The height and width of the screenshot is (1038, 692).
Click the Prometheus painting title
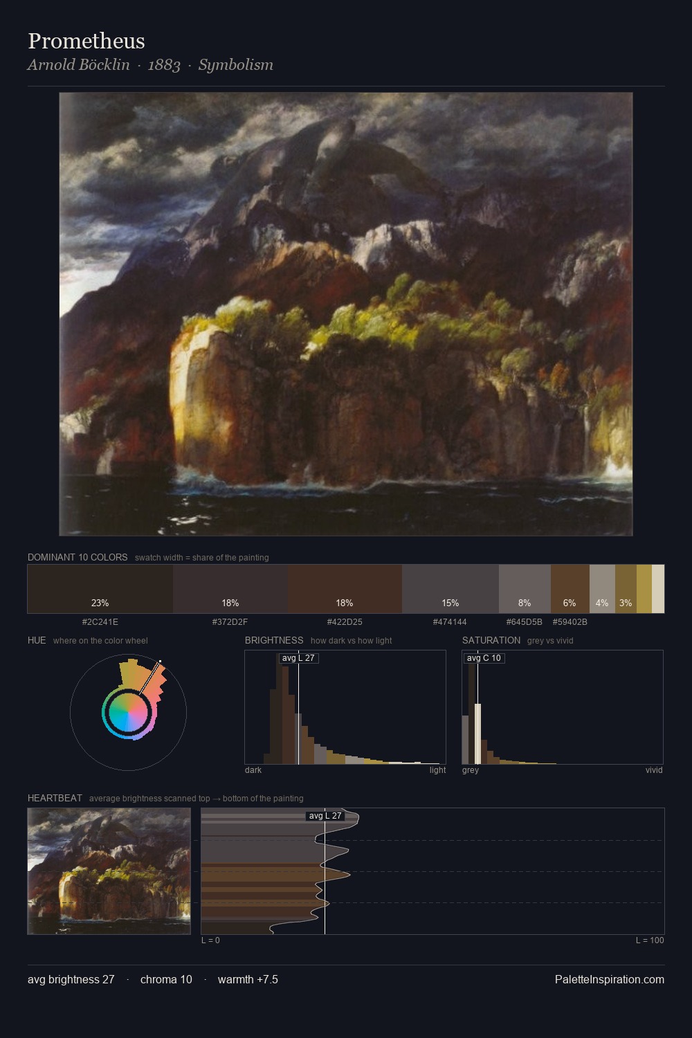pos(86,41)
